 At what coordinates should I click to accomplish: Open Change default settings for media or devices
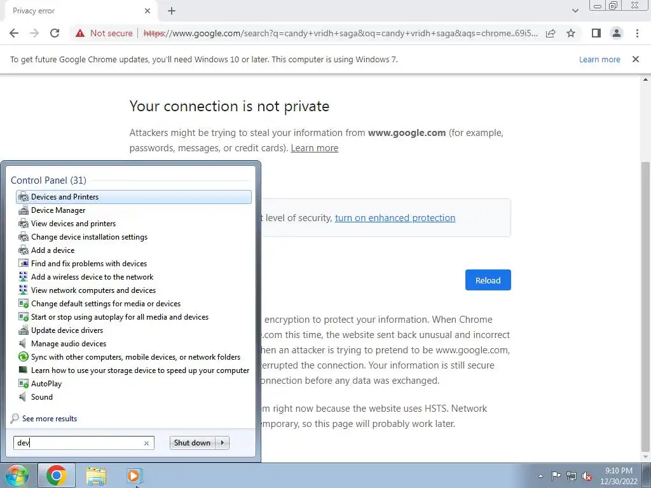(134, 303)
